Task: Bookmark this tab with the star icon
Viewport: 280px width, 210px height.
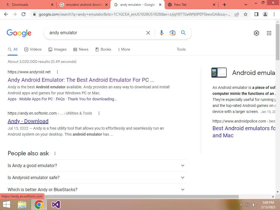Action: pyautogui.click(x=246, y=14)
